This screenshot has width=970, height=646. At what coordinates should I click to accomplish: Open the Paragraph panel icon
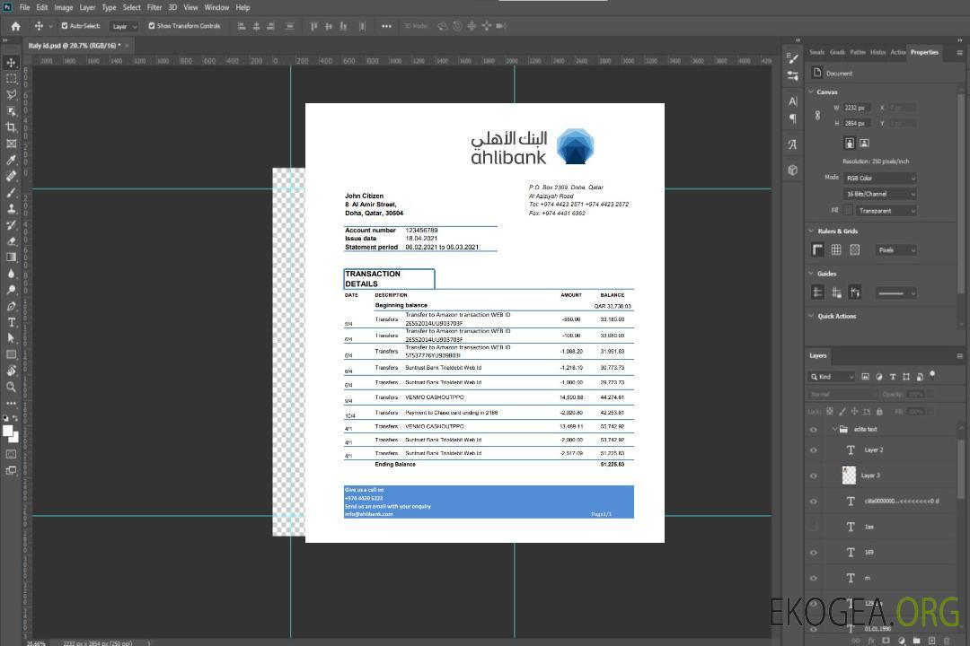pos(793,118)
